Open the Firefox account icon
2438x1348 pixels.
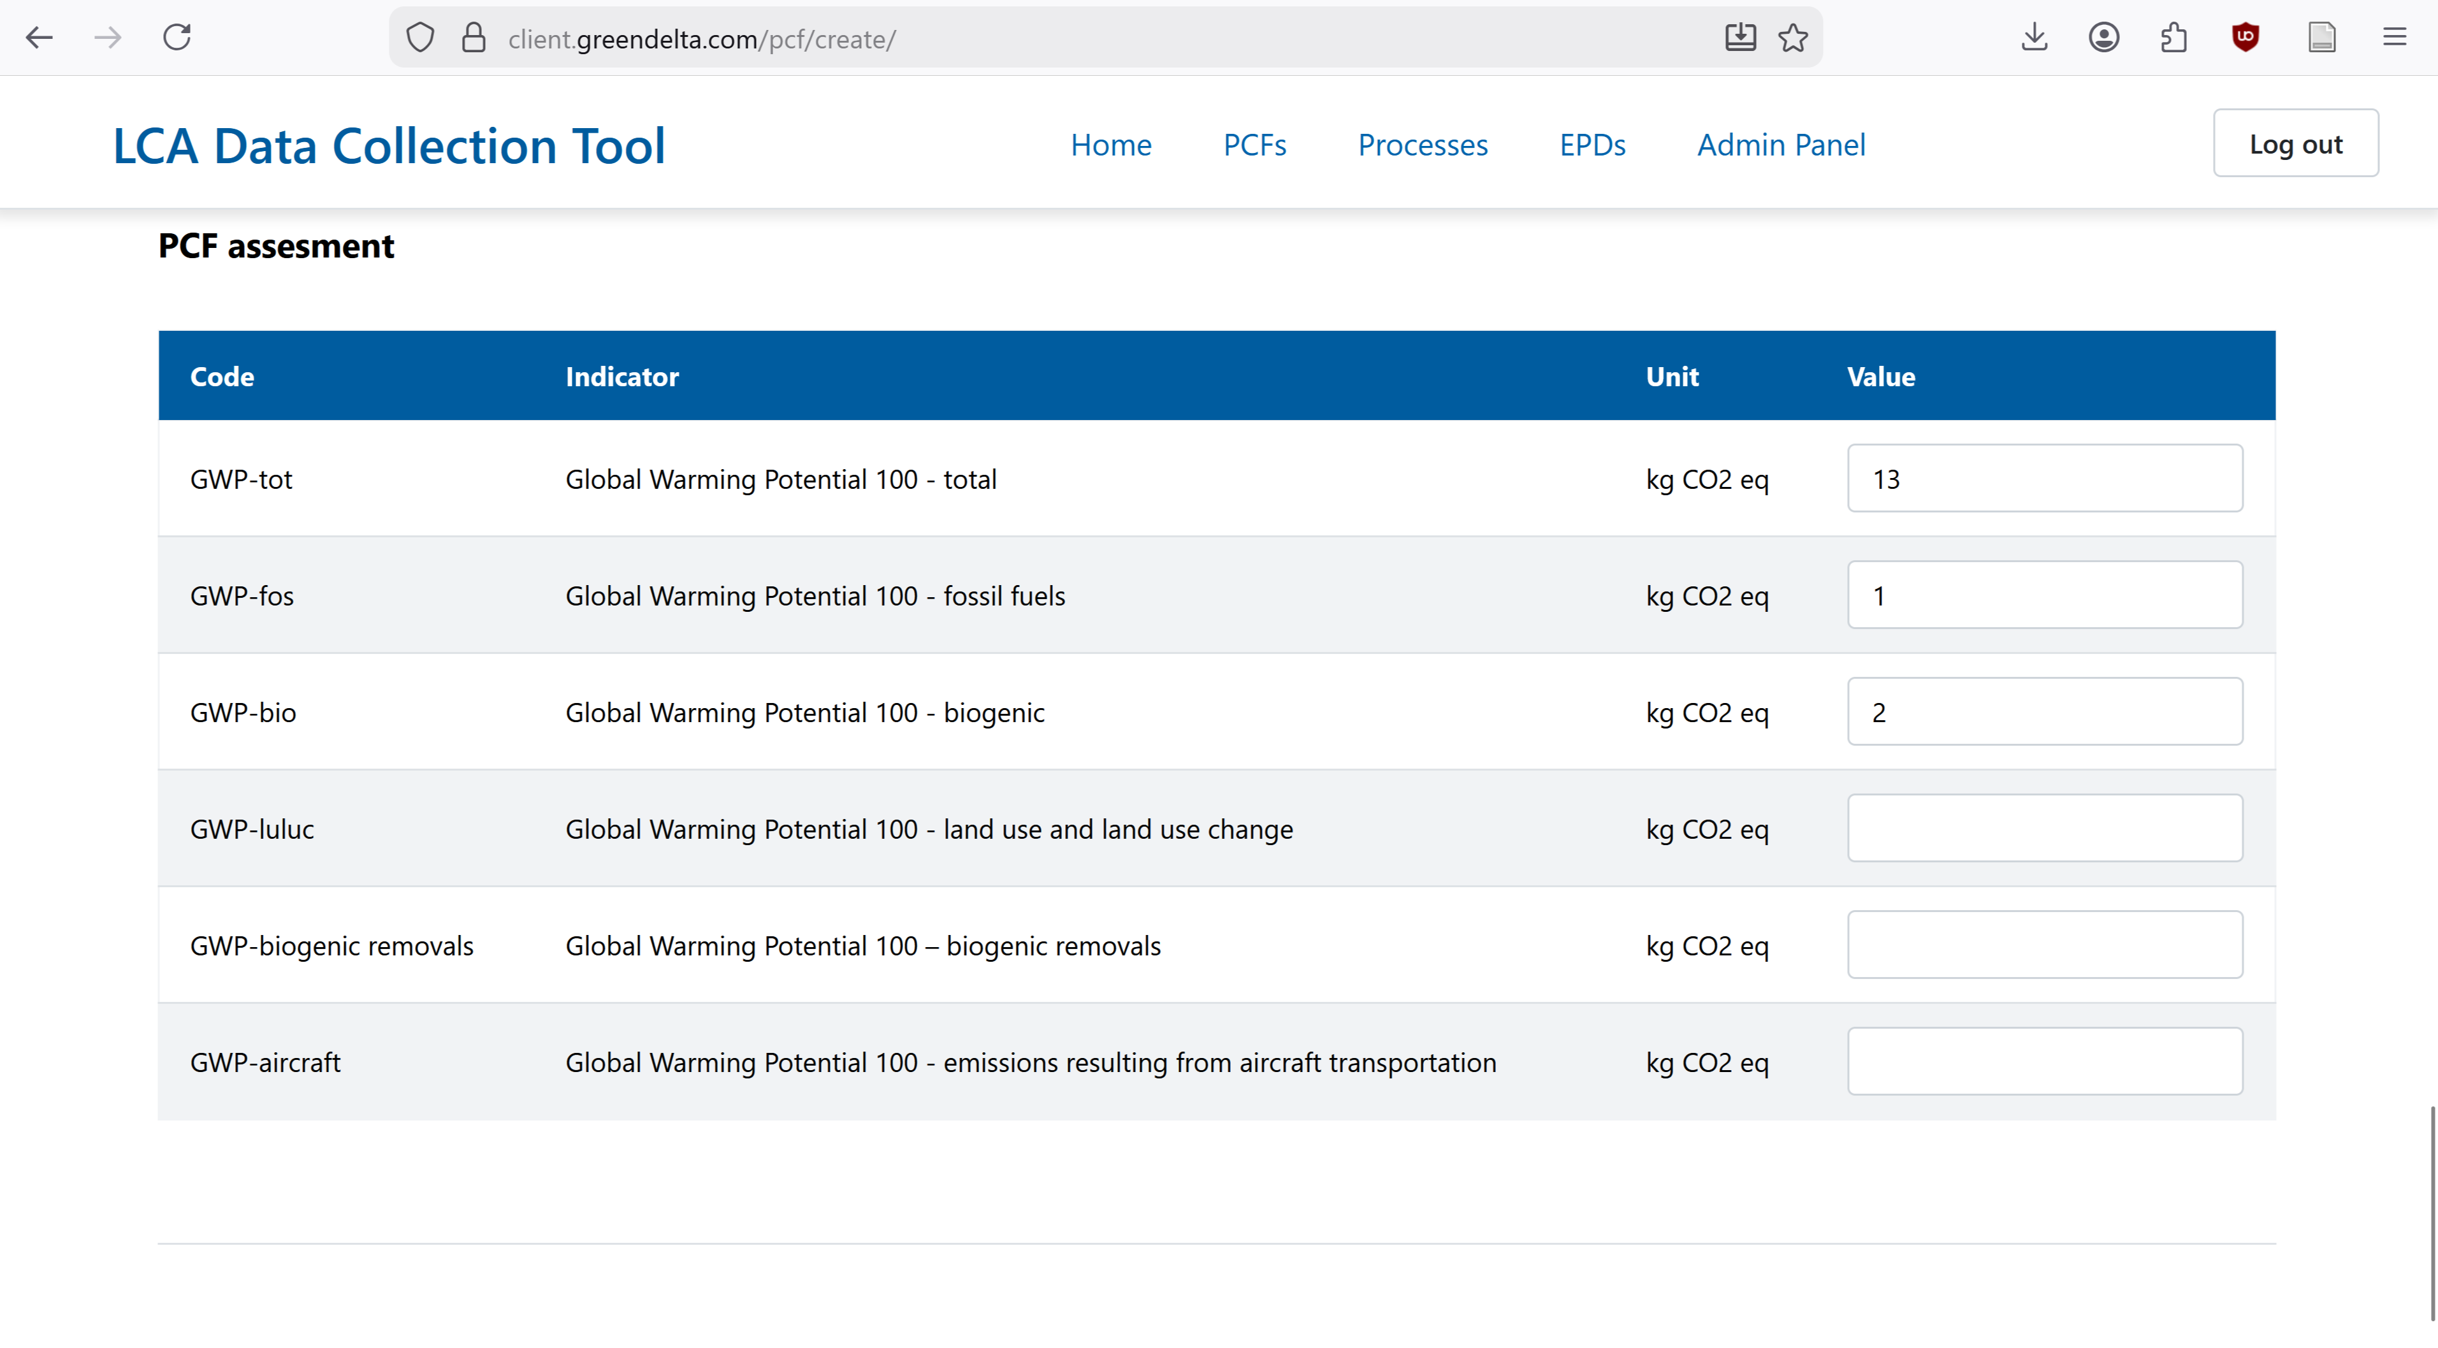(x=2103, y=38)
